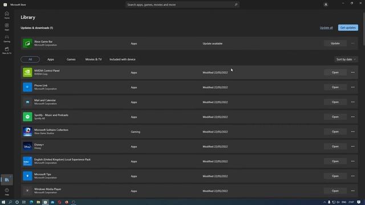Open more options for Mail and Calendar

tap(353, 102)
